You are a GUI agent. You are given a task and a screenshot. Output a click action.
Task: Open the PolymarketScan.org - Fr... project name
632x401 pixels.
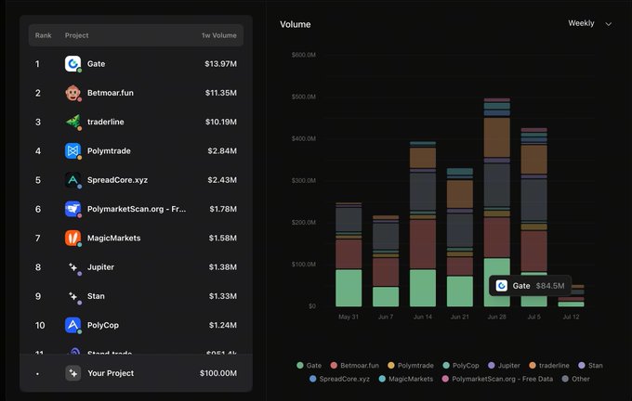[x=137, y=209]
